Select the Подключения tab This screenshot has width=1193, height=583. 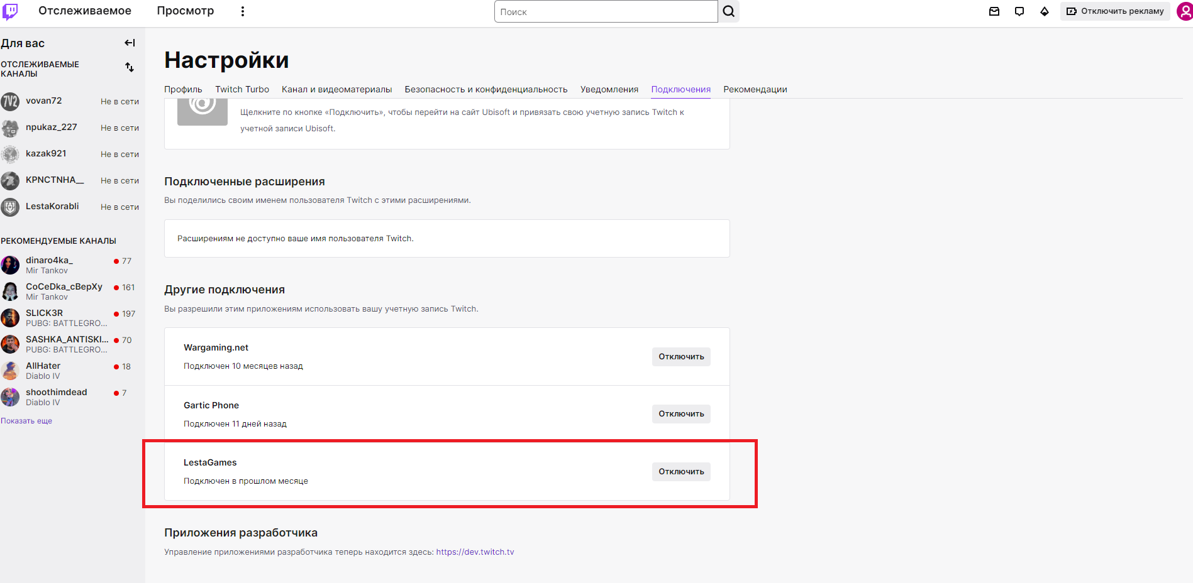681,89
